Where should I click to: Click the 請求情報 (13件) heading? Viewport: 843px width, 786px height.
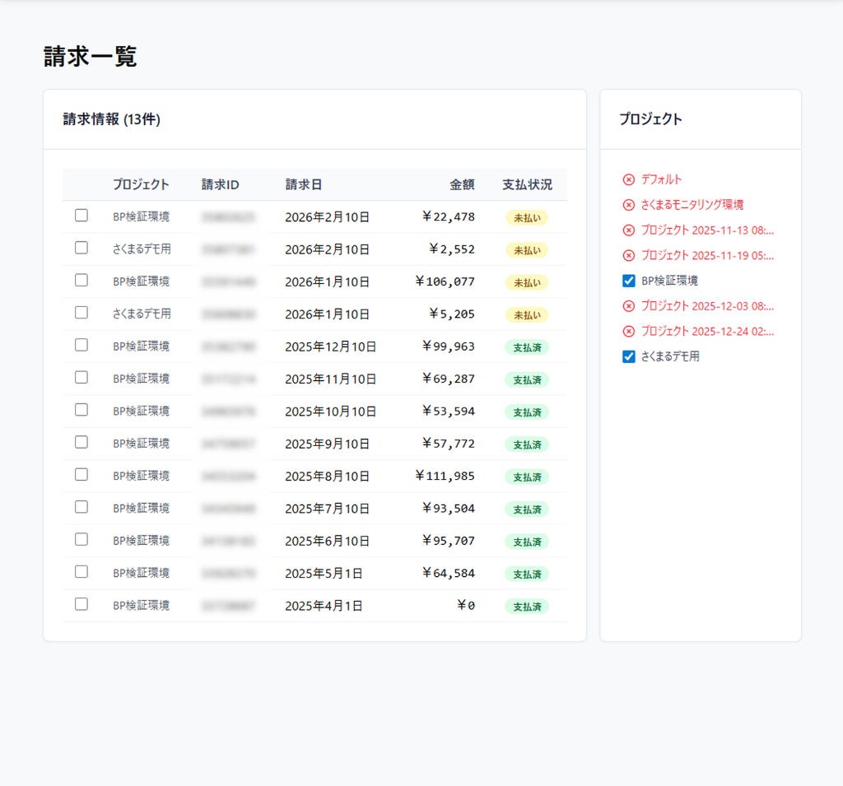112,119
